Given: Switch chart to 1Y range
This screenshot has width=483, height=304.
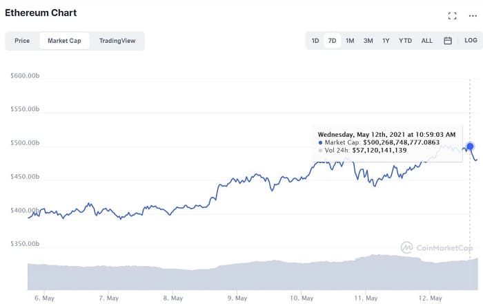Looking at the screenshot, I should click(x=386, y=41).
